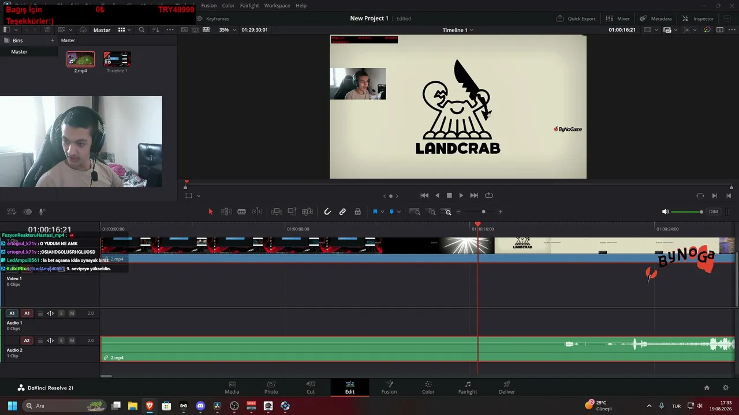Play timeline in reverse

[x=437, y=195]
